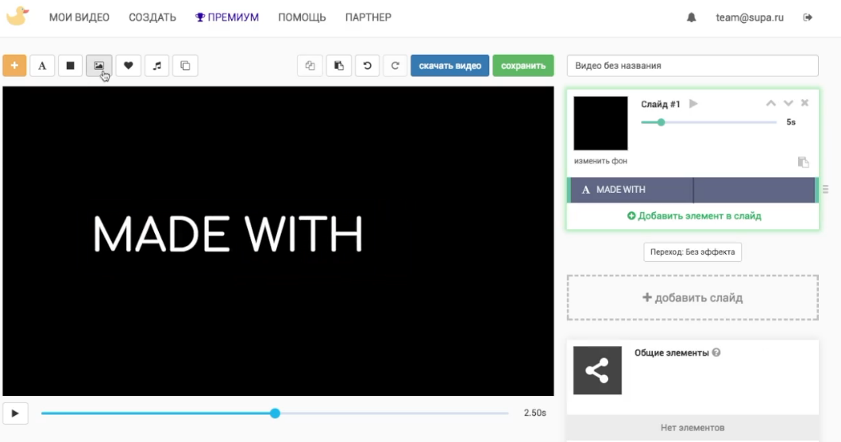This screenshot has height=442, width=841.
Task: Click the heart icon tool
Action: [128, 66]
